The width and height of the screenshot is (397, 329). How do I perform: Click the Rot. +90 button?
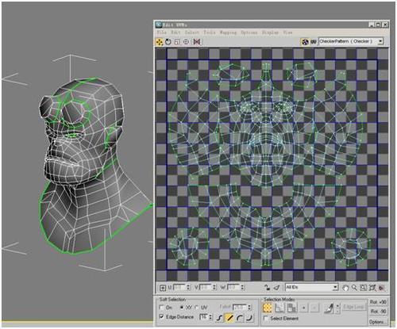point(378,302)
